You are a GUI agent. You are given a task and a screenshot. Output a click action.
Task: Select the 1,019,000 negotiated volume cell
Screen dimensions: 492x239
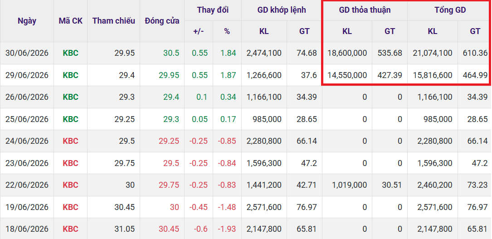point(349,185)
